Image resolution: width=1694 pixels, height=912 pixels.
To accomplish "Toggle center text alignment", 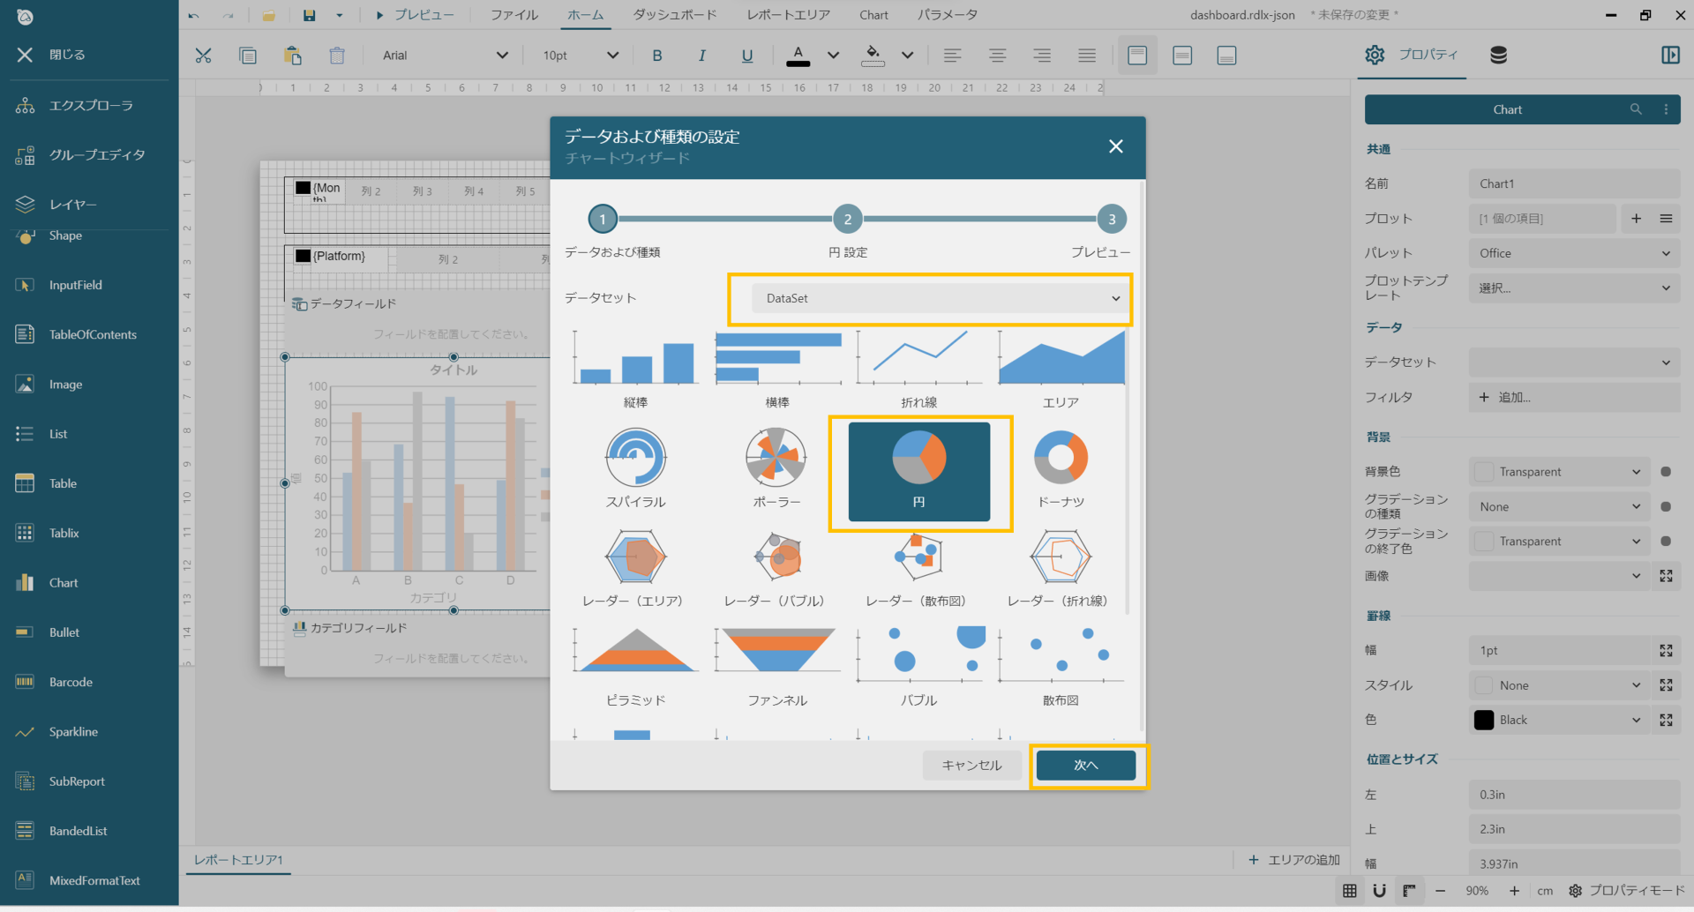I will (x=998, y=56).
